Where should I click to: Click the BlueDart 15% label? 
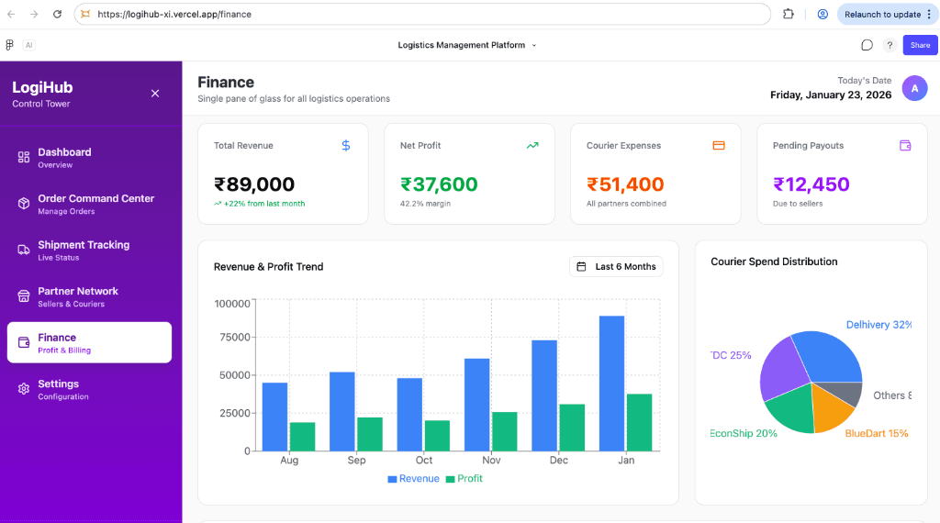point(877,433)
